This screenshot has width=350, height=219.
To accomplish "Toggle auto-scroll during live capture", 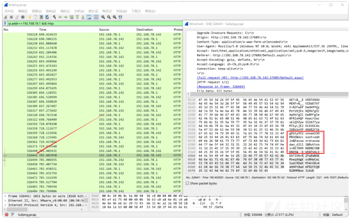I will (89, 17).
